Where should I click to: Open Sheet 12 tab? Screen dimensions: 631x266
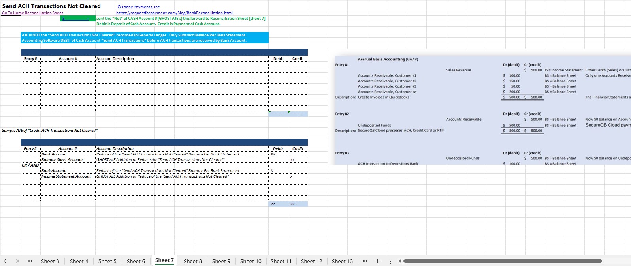(x=311, y=261)
